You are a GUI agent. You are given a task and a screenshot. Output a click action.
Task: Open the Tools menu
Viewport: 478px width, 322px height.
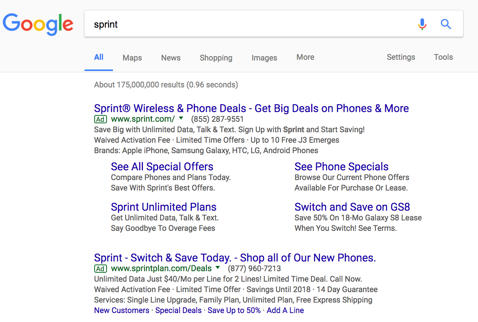[443, 57]
